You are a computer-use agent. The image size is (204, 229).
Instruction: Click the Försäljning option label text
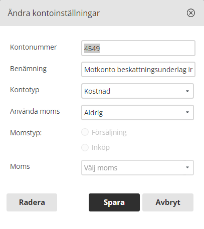coord(109,132)
